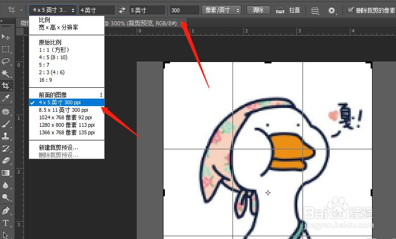Toggle the 删除裁剪的像素 checkbox

(350, 10)
